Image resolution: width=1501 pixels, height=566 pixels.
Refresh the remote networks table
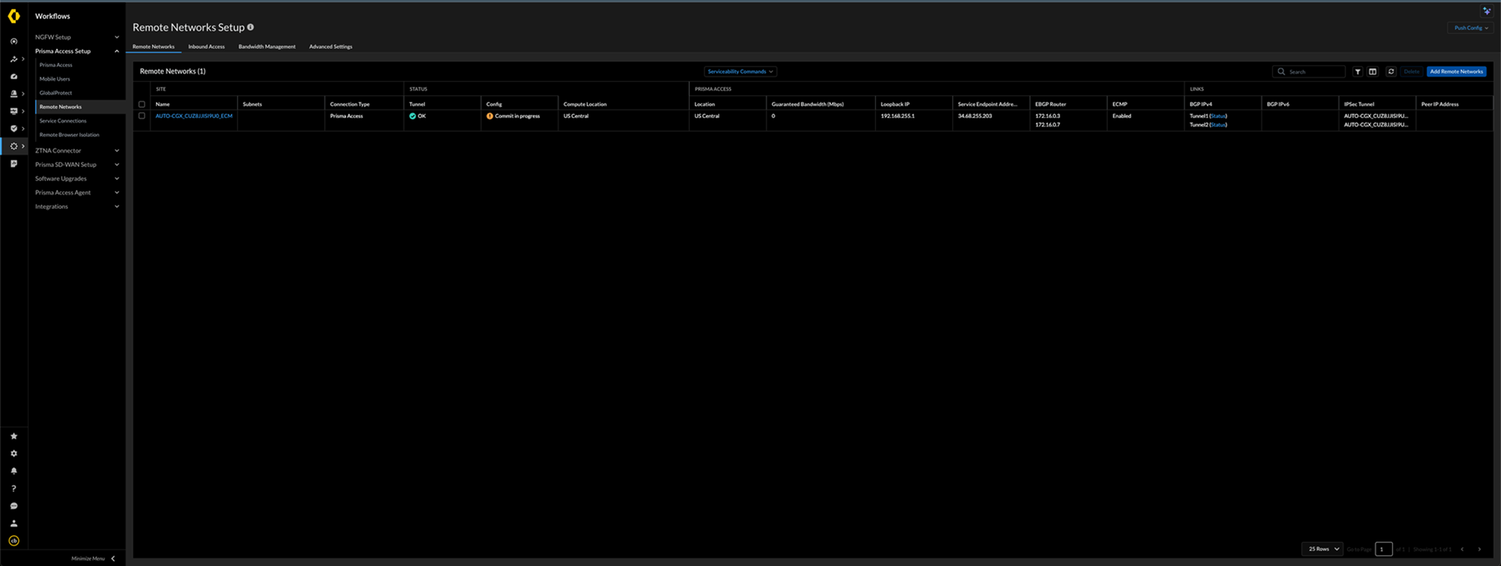(x=1390, y=72)
